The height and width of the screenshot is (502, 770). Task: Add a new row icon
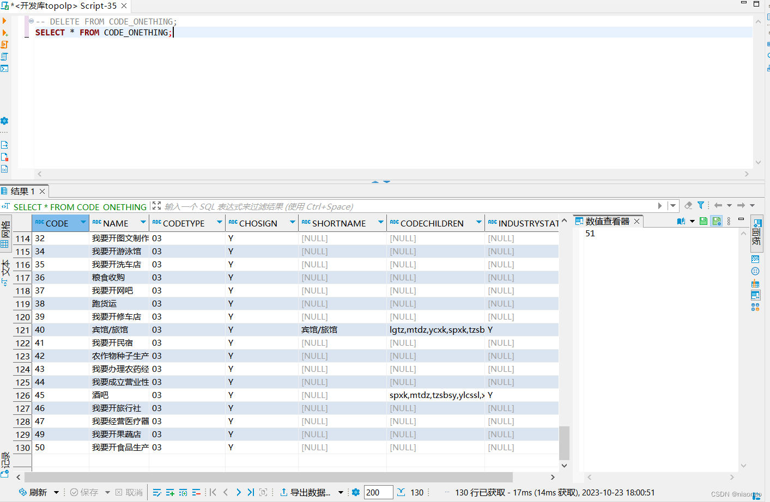(170, 492)
